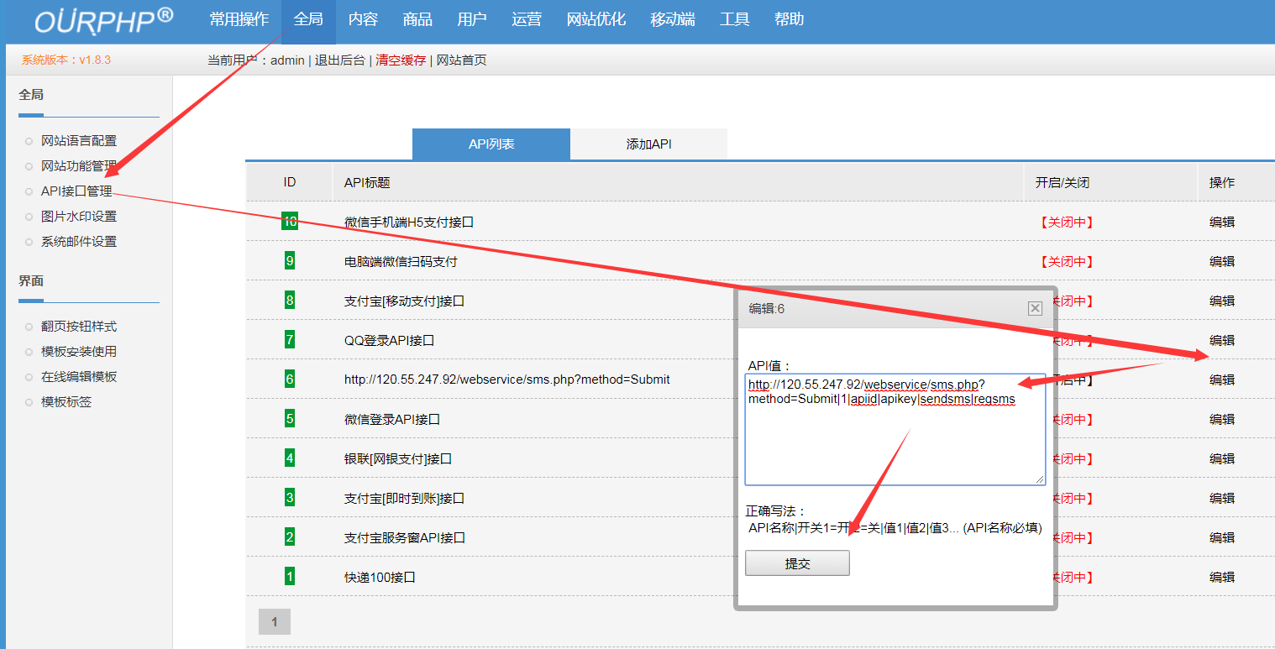Open 图片水印设置 in sidebar
This screenshot has width=1275, height=649.
point(79,217)
